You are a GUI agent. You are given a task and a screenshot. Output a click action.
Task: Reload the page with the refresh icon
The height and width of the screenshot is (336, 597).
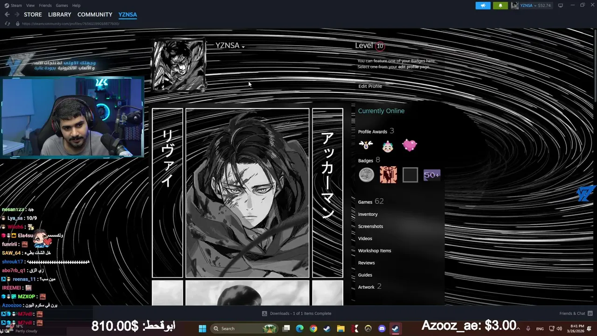pyautogui.click(x=7, y=23)
